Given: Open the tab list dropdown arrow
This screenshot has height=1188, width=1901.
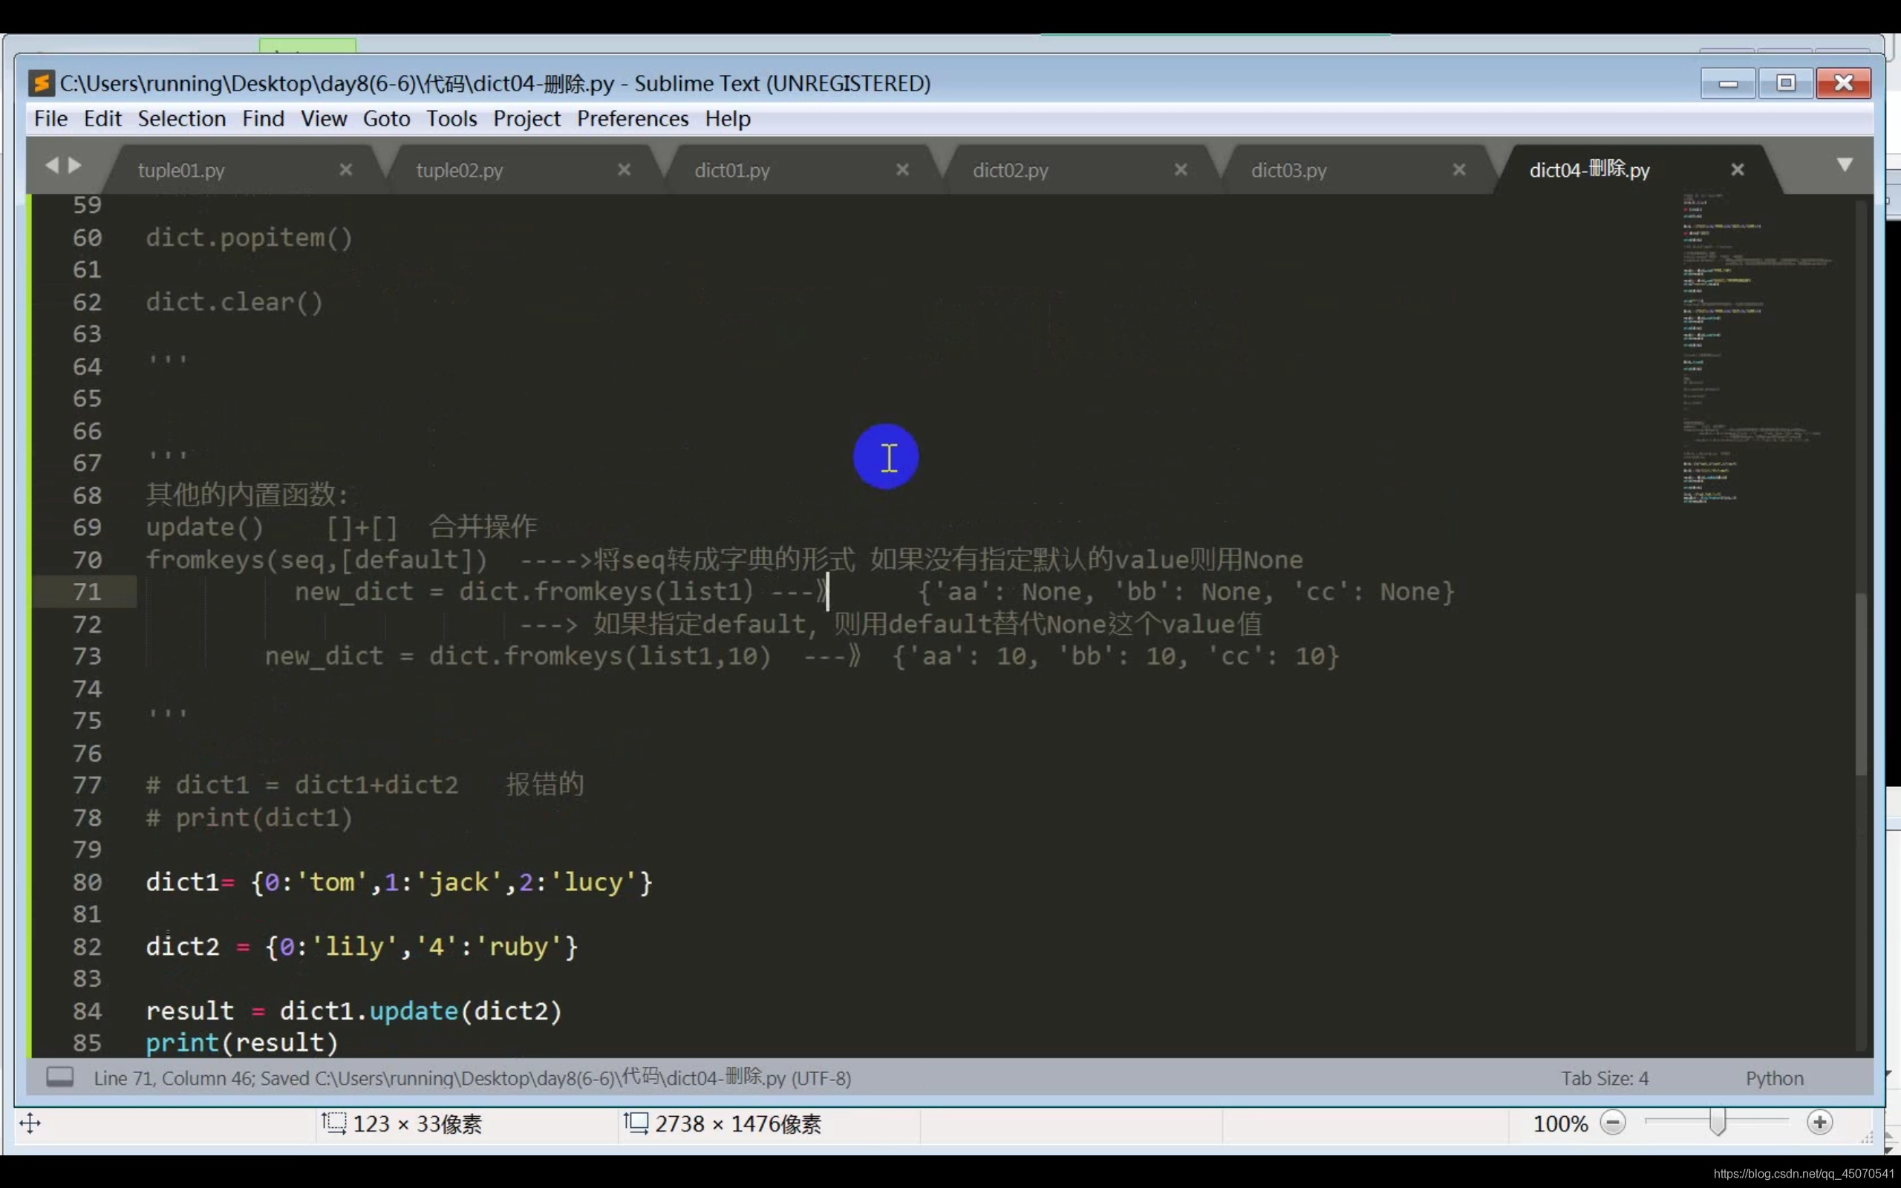Looking at the screenshot, I should click(x=1845, y=164).
